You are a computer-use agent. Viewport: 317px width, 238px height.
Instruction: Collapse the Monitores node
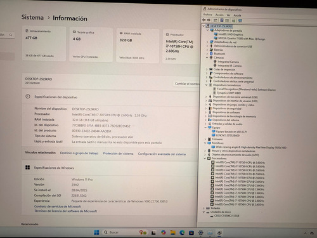click(205, 143)
